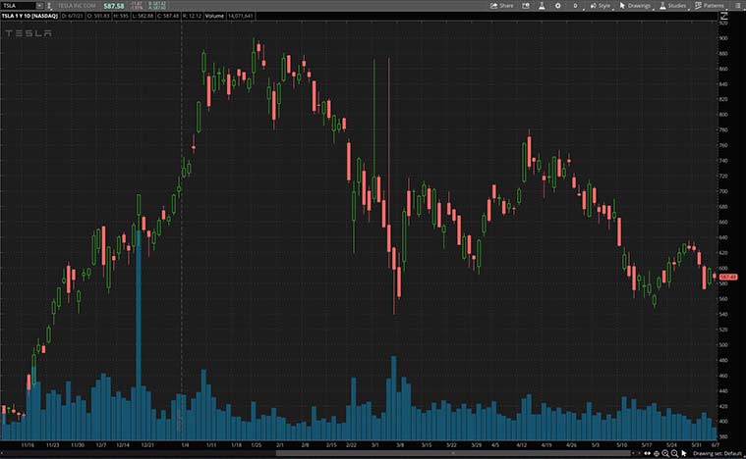The height and width of the screenshot is (459, 746).
Task: Click the symbol link icon next to the ticker box
Action: (x=49, y=6)
